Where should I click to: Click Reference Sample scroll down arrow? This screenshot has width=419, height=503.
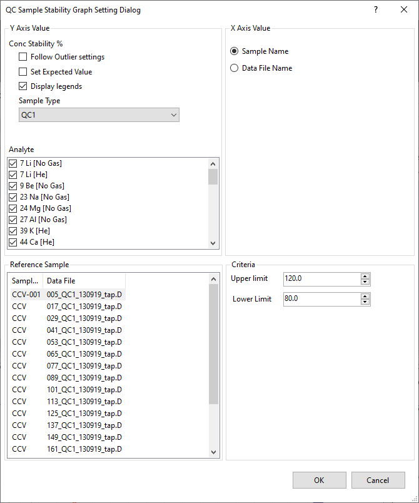point(213,452)
